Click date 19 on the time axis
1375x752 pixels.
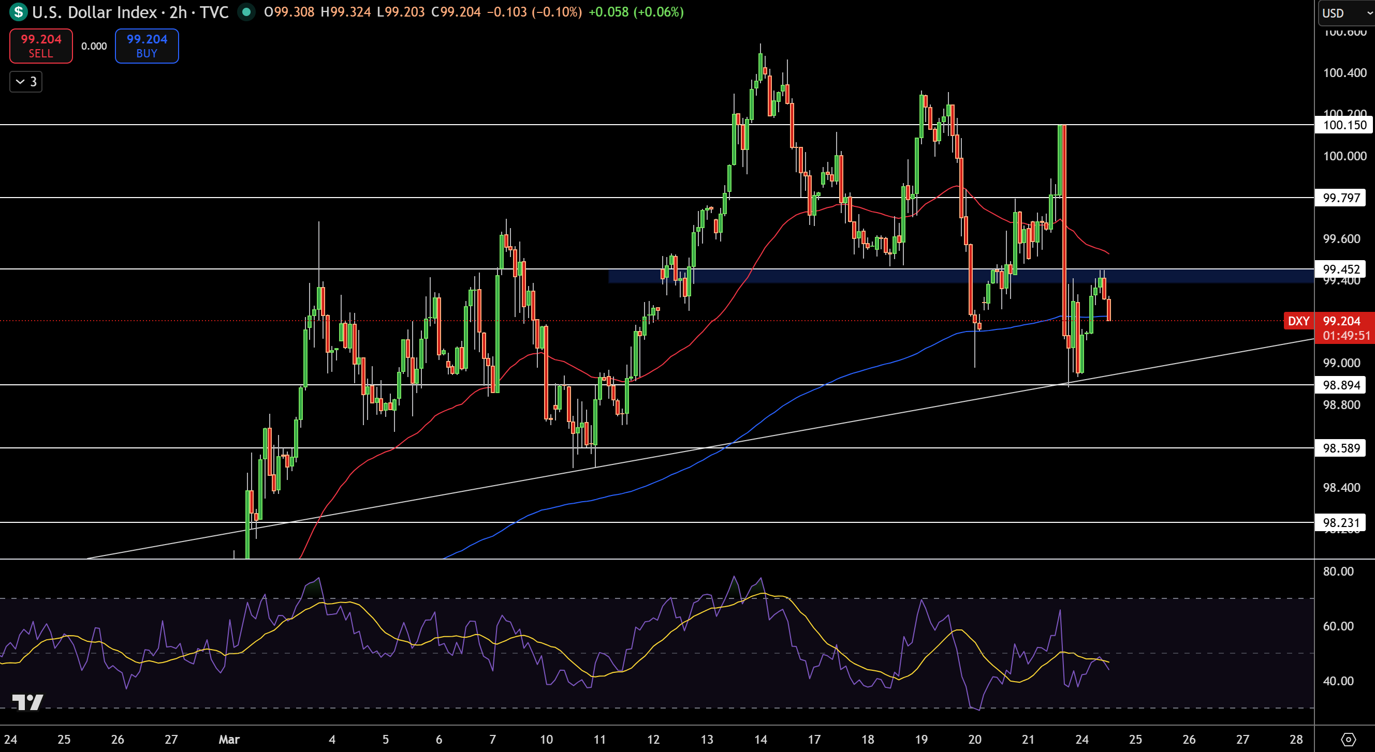click(x=921, y=739)
